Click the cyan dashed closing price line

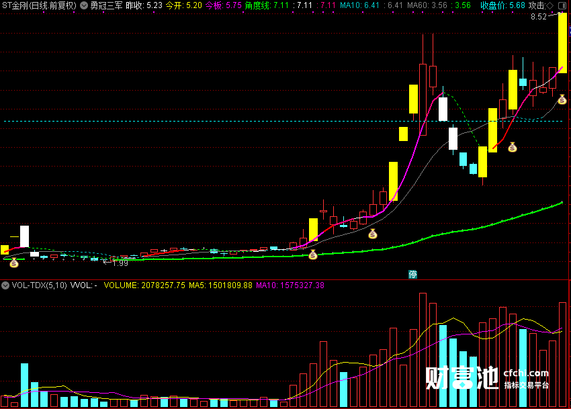(x=284, y=121)
